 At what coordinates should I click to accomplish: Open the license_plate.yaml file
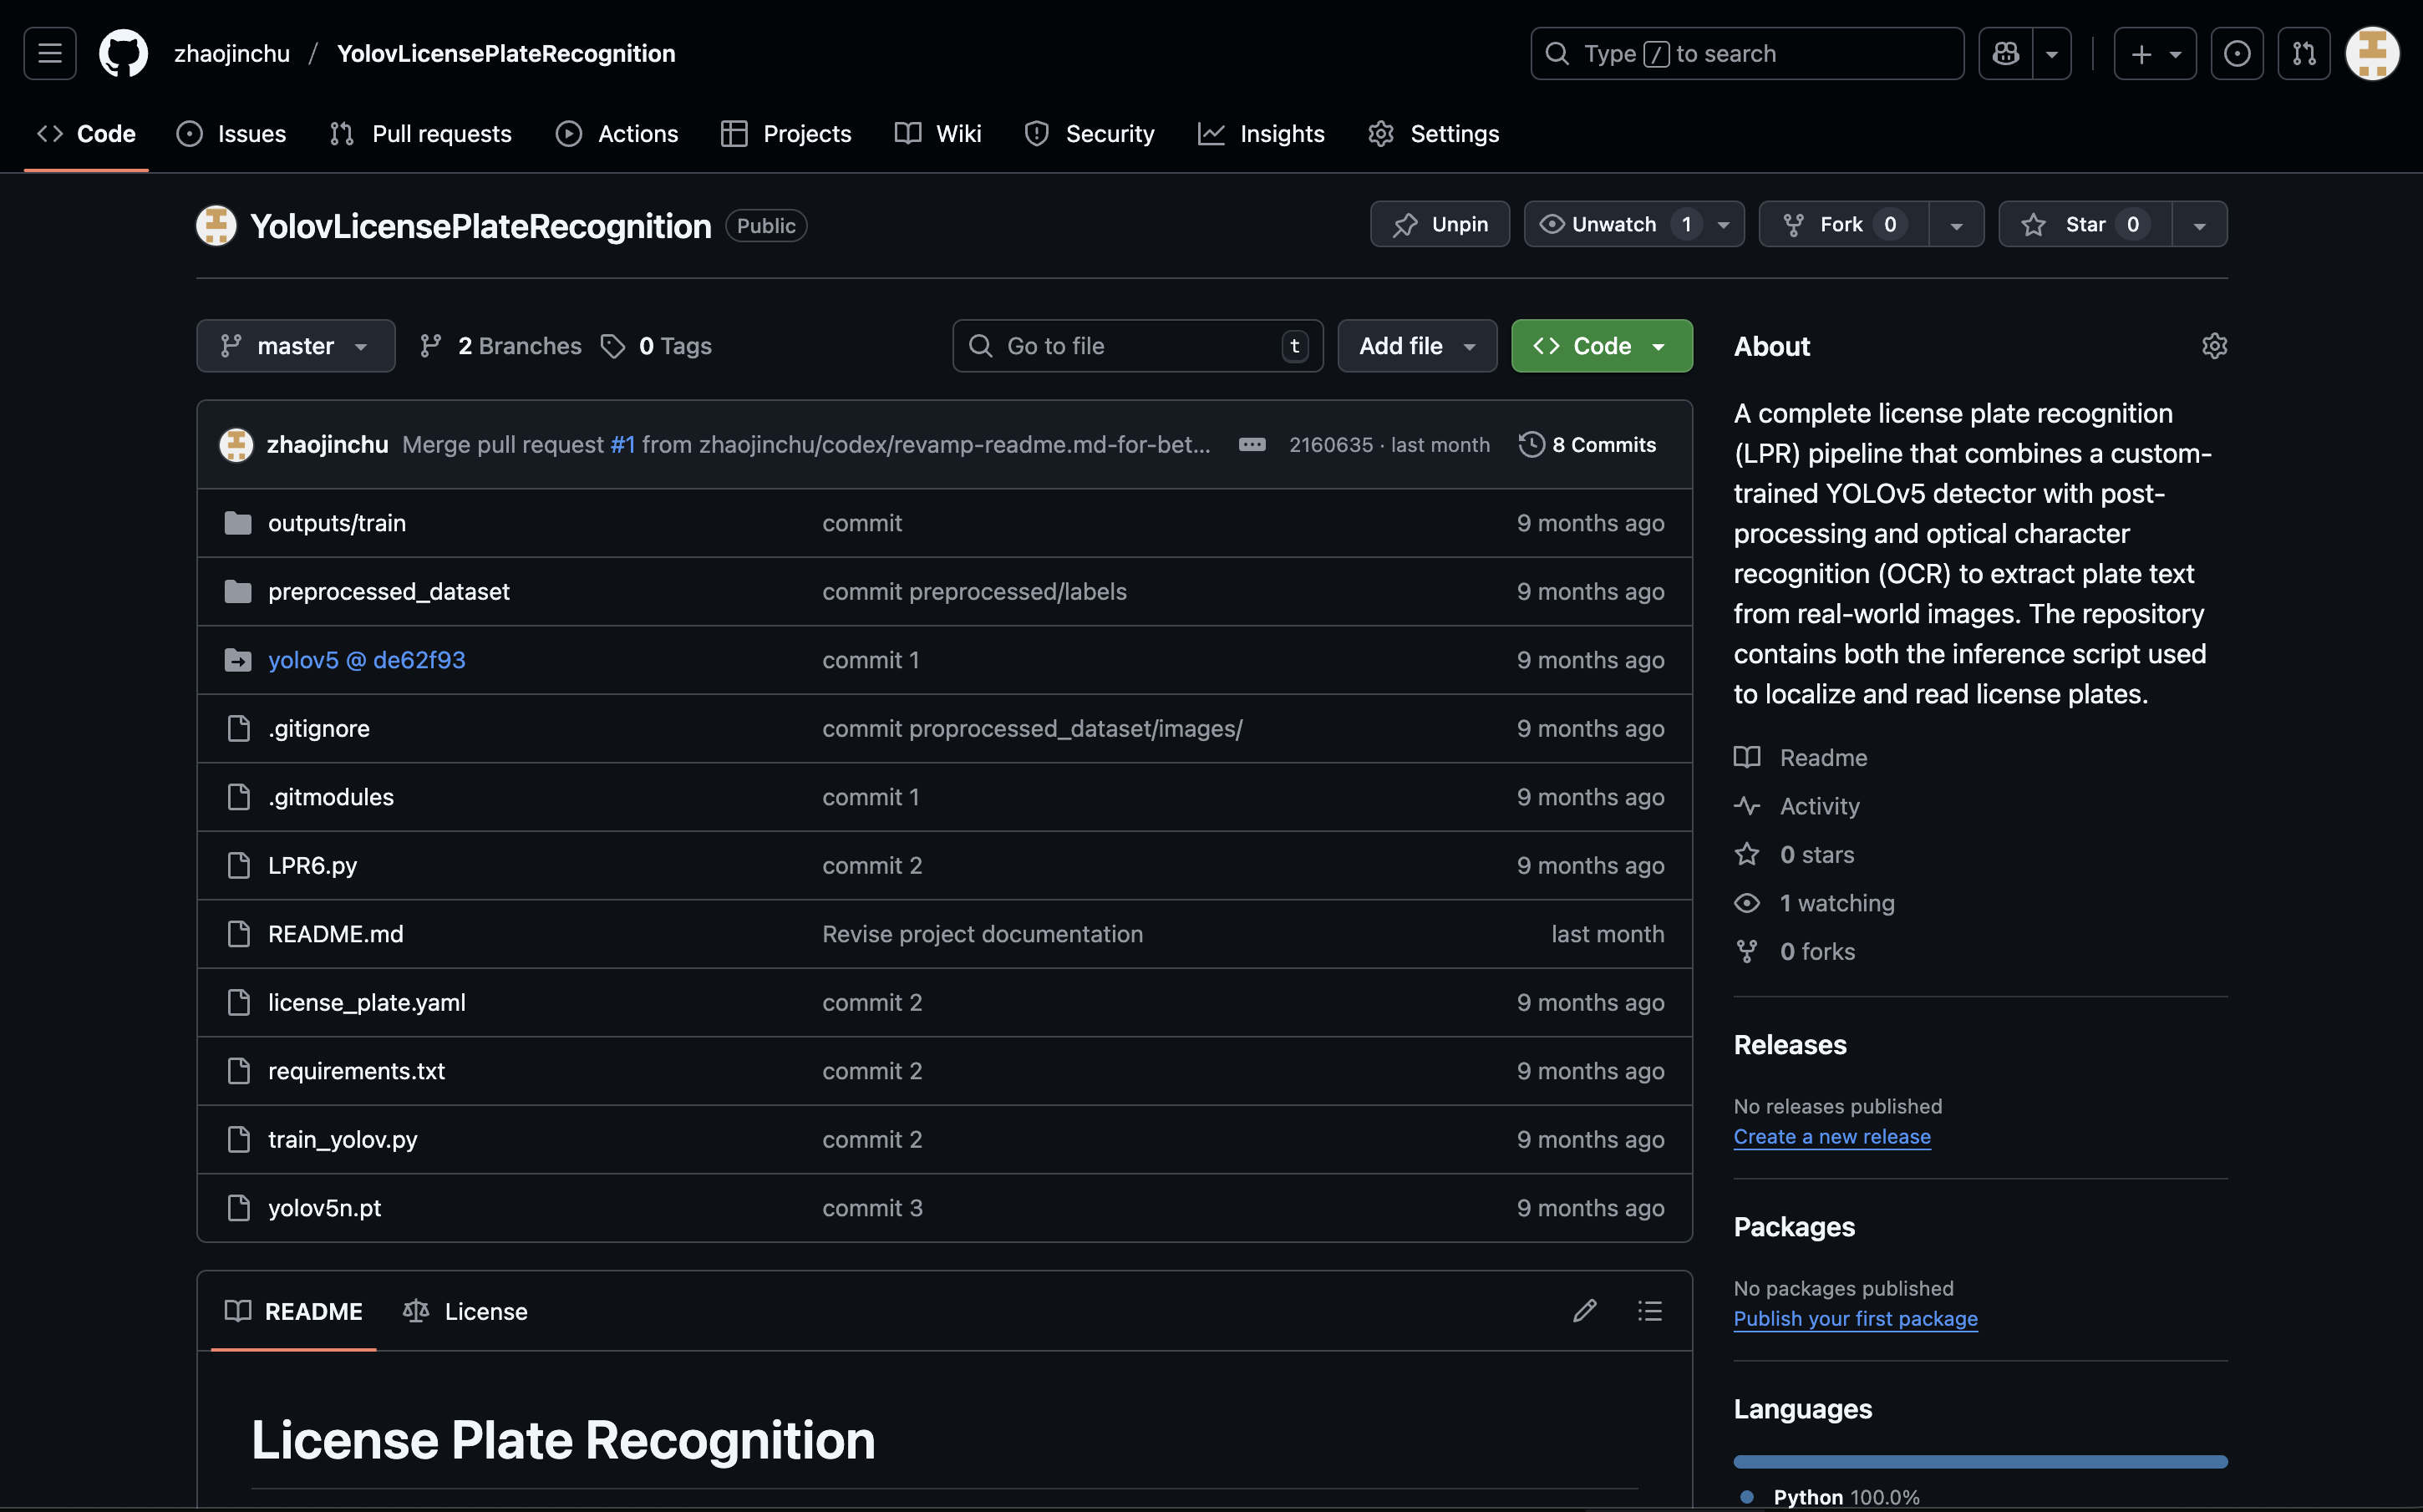[x=367, y=1003]
